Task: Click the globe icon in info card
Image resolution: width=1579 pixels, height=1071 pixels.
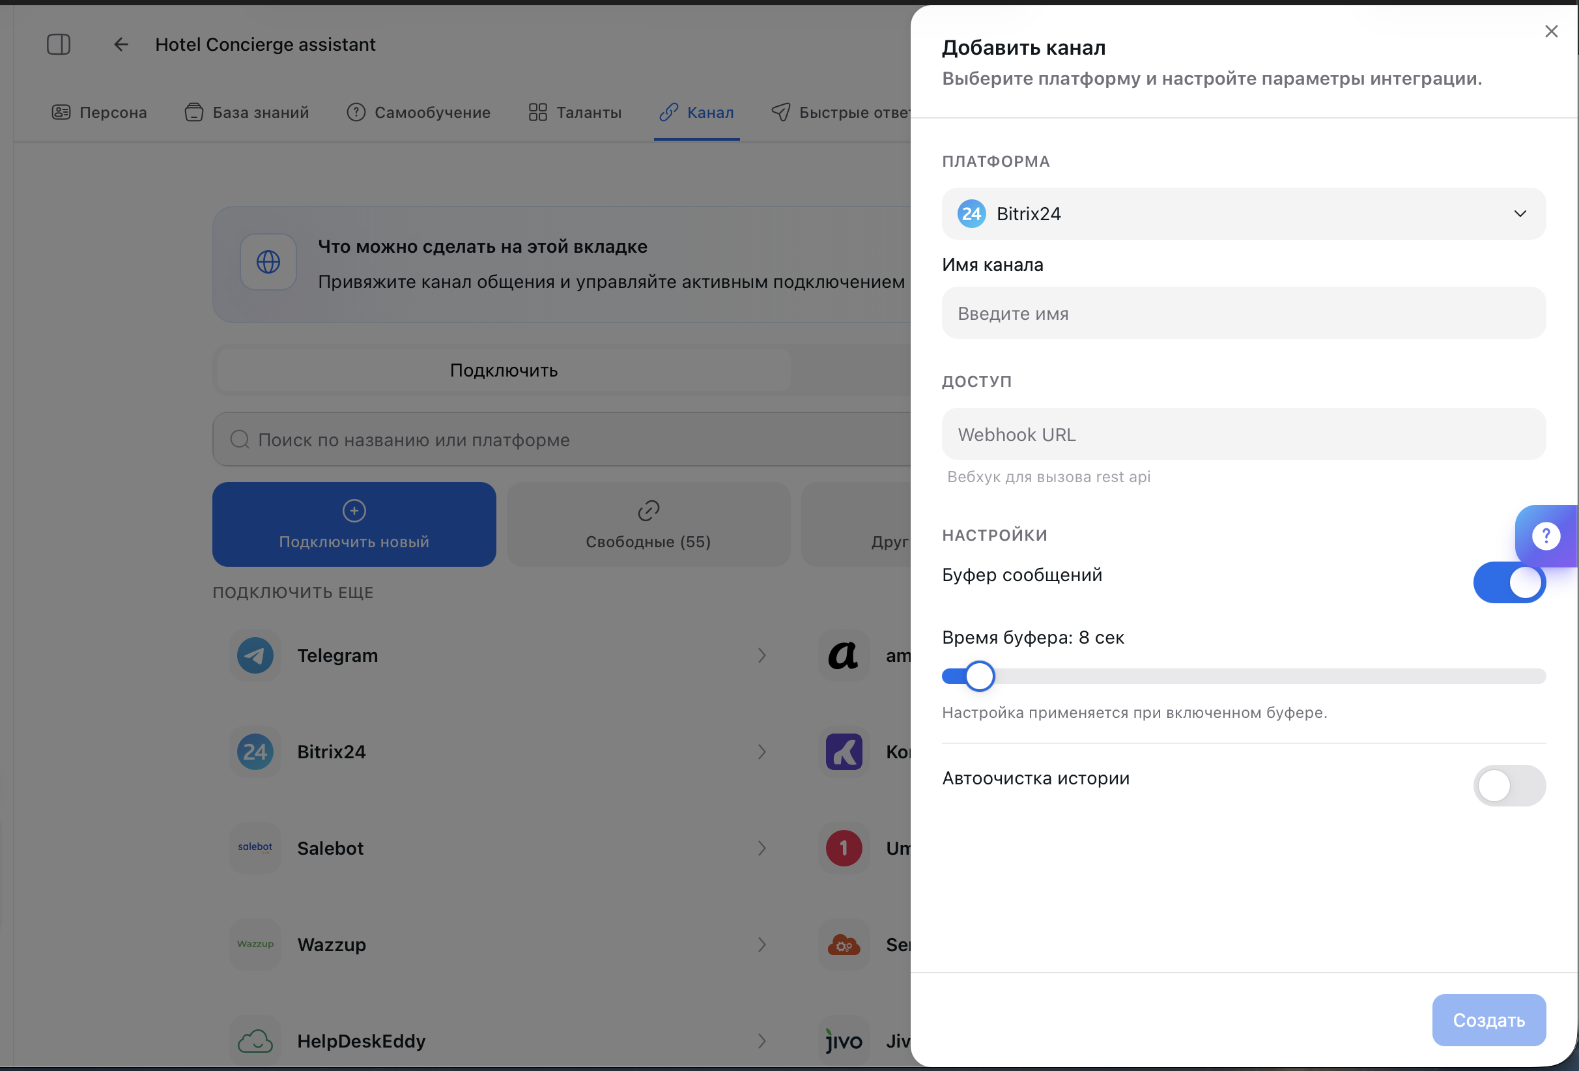Action: click(268, 263)
